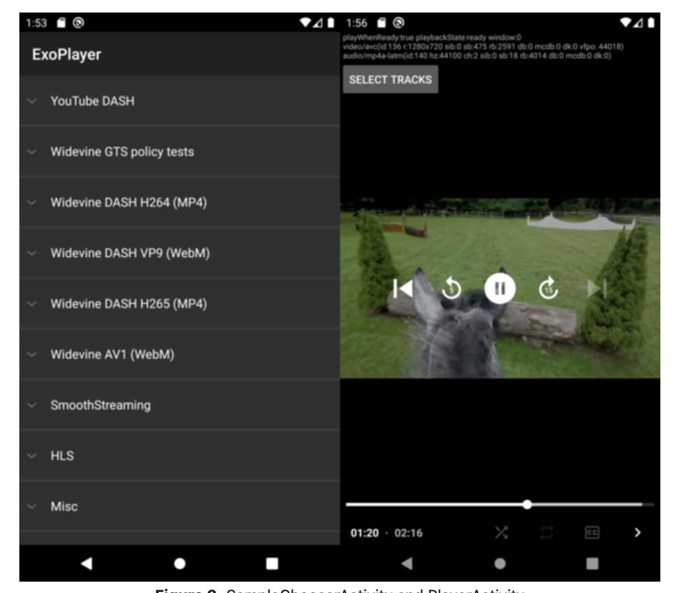The image size is (682, 593).
Task: Expand the SmoothStreaming sample group
Action: [x=180, y=405]
